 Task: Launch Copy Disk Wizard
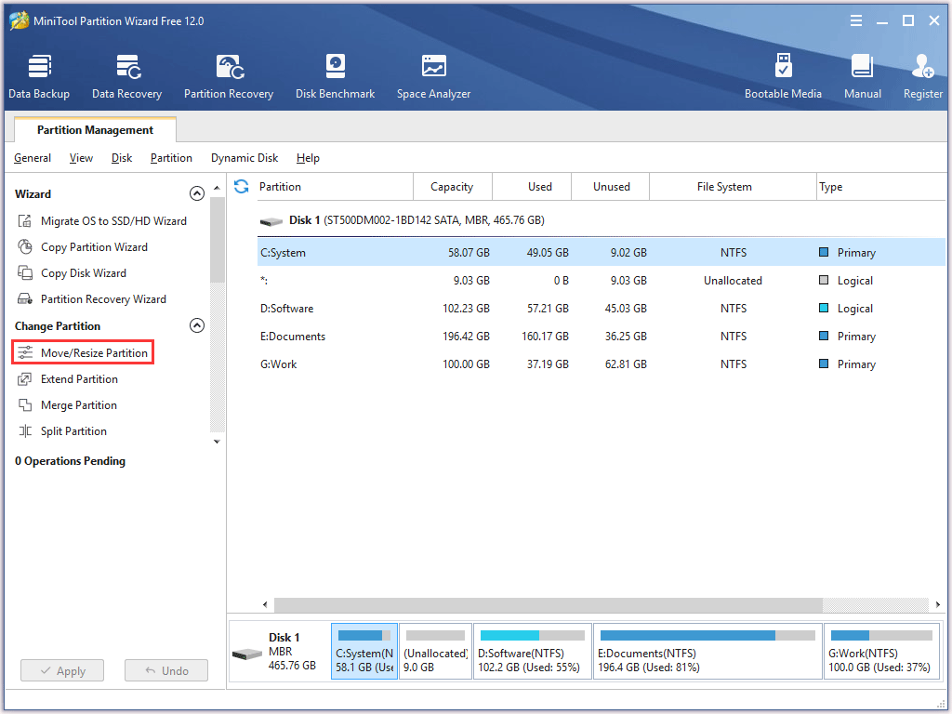coord(73,273)
